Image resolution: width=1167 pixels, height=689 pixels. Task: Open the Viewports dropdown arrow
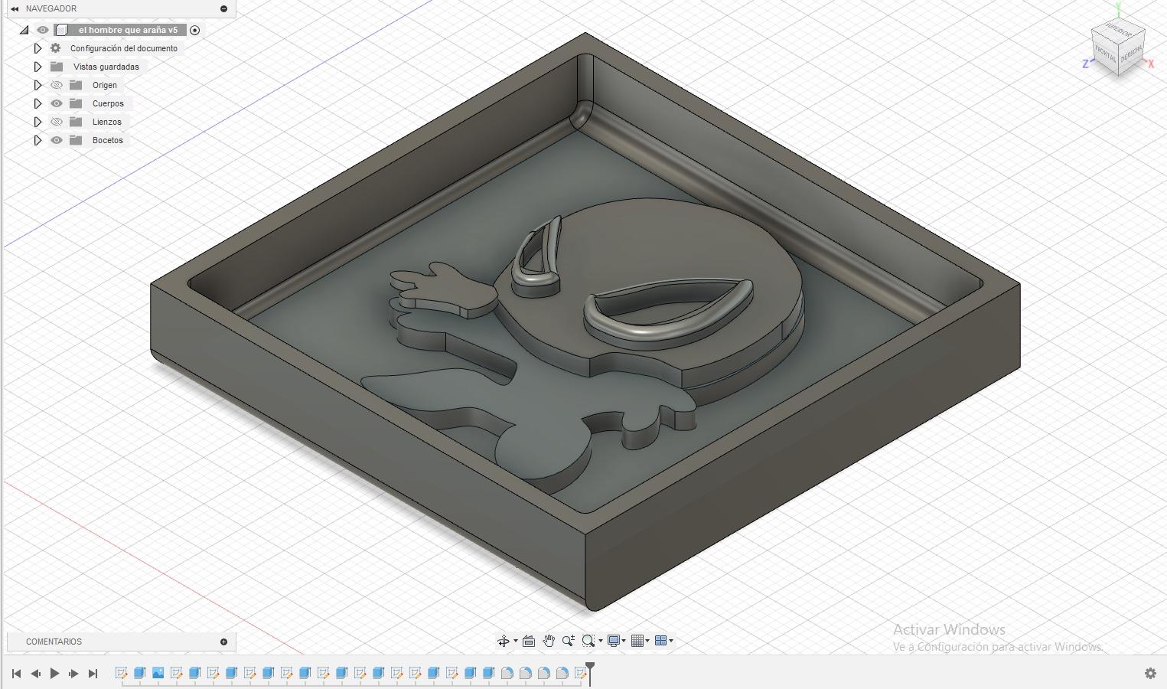(x=671, y=641)
